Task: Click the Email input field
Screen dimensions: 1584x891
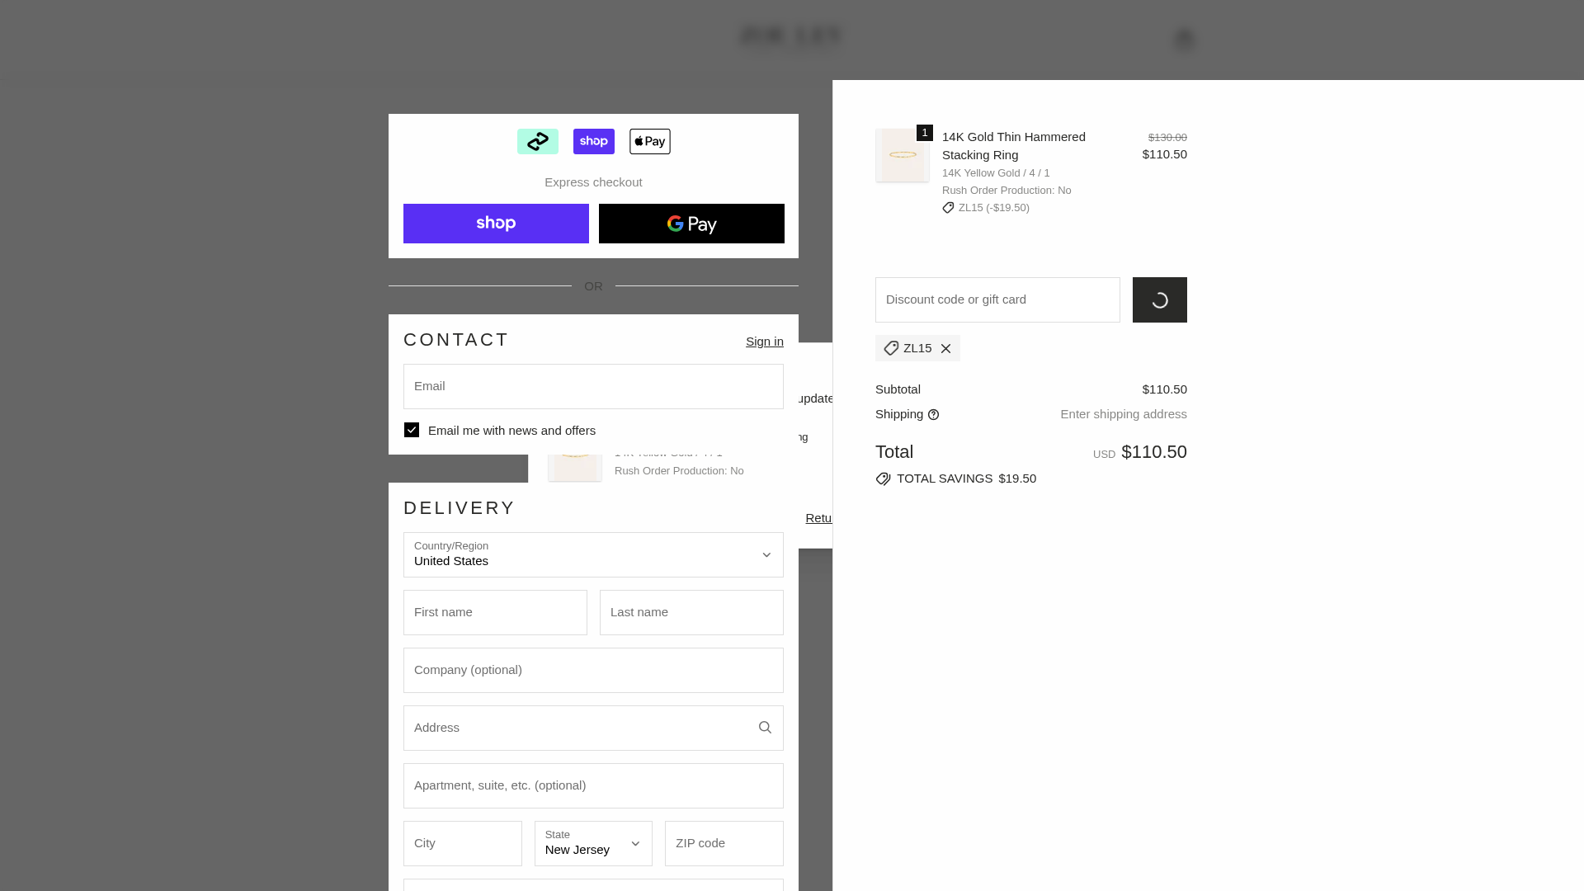Action: pyautogui.click(x=593, y=386)
